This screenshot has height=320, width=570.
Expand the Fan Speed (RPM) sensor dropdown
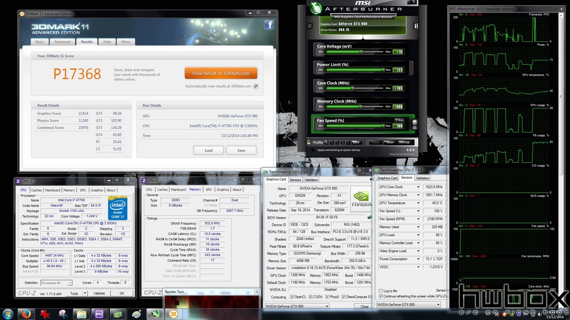coord(418,219)
